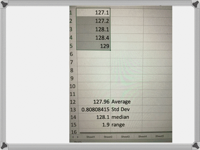Click the 1.9 range value cell

pyautogui.click(x=95, y=125)
